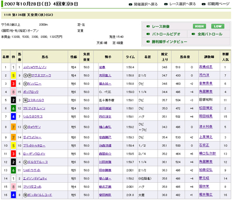
Task: Open jockey link in アドマイヤムーン row
Action: click(105, 108)
